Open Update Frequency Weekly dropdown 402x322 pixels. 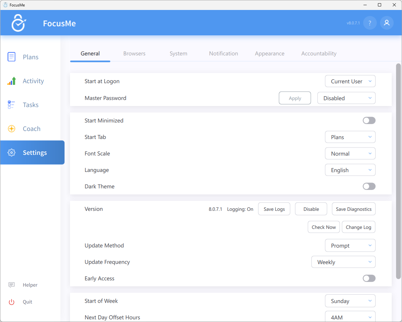[x=344, y=262]
